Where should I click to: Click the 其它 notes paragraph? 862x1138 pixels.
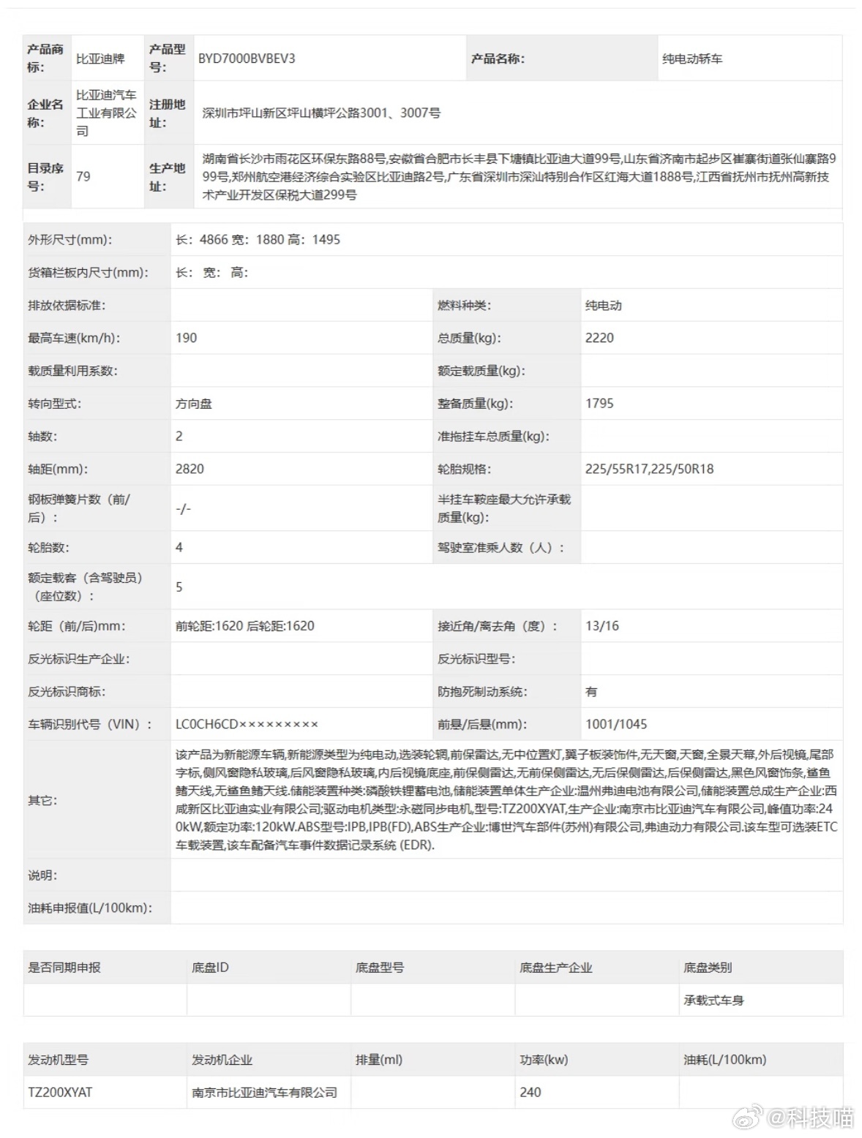[x=506, y=799]
